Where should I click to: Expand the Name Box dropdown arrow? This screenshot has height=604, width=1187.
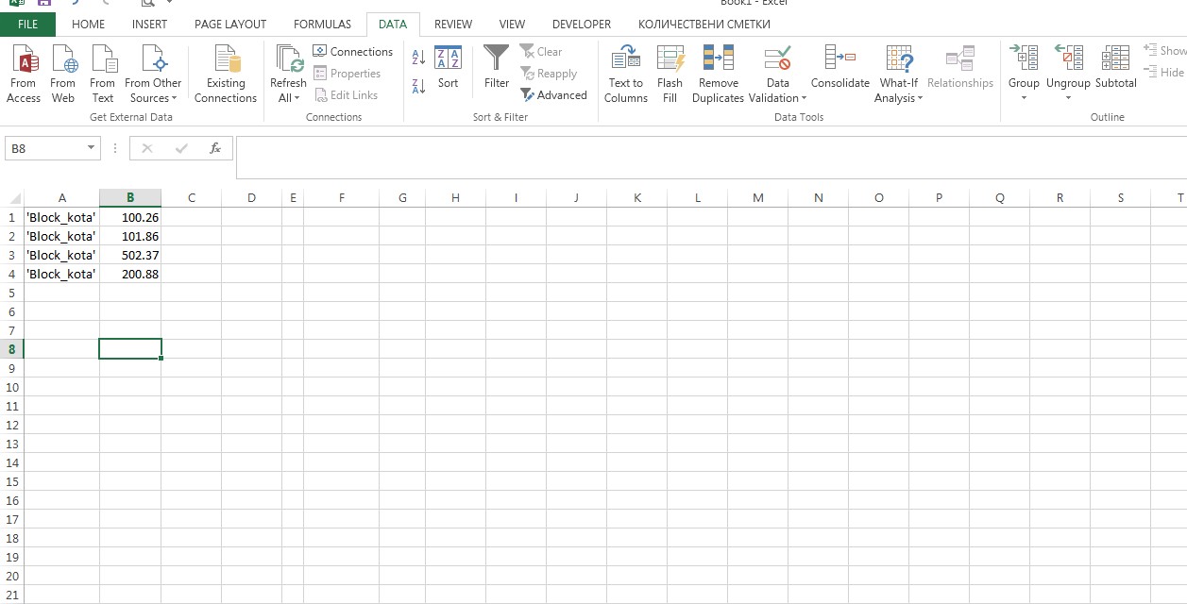(x=92, y=148)
